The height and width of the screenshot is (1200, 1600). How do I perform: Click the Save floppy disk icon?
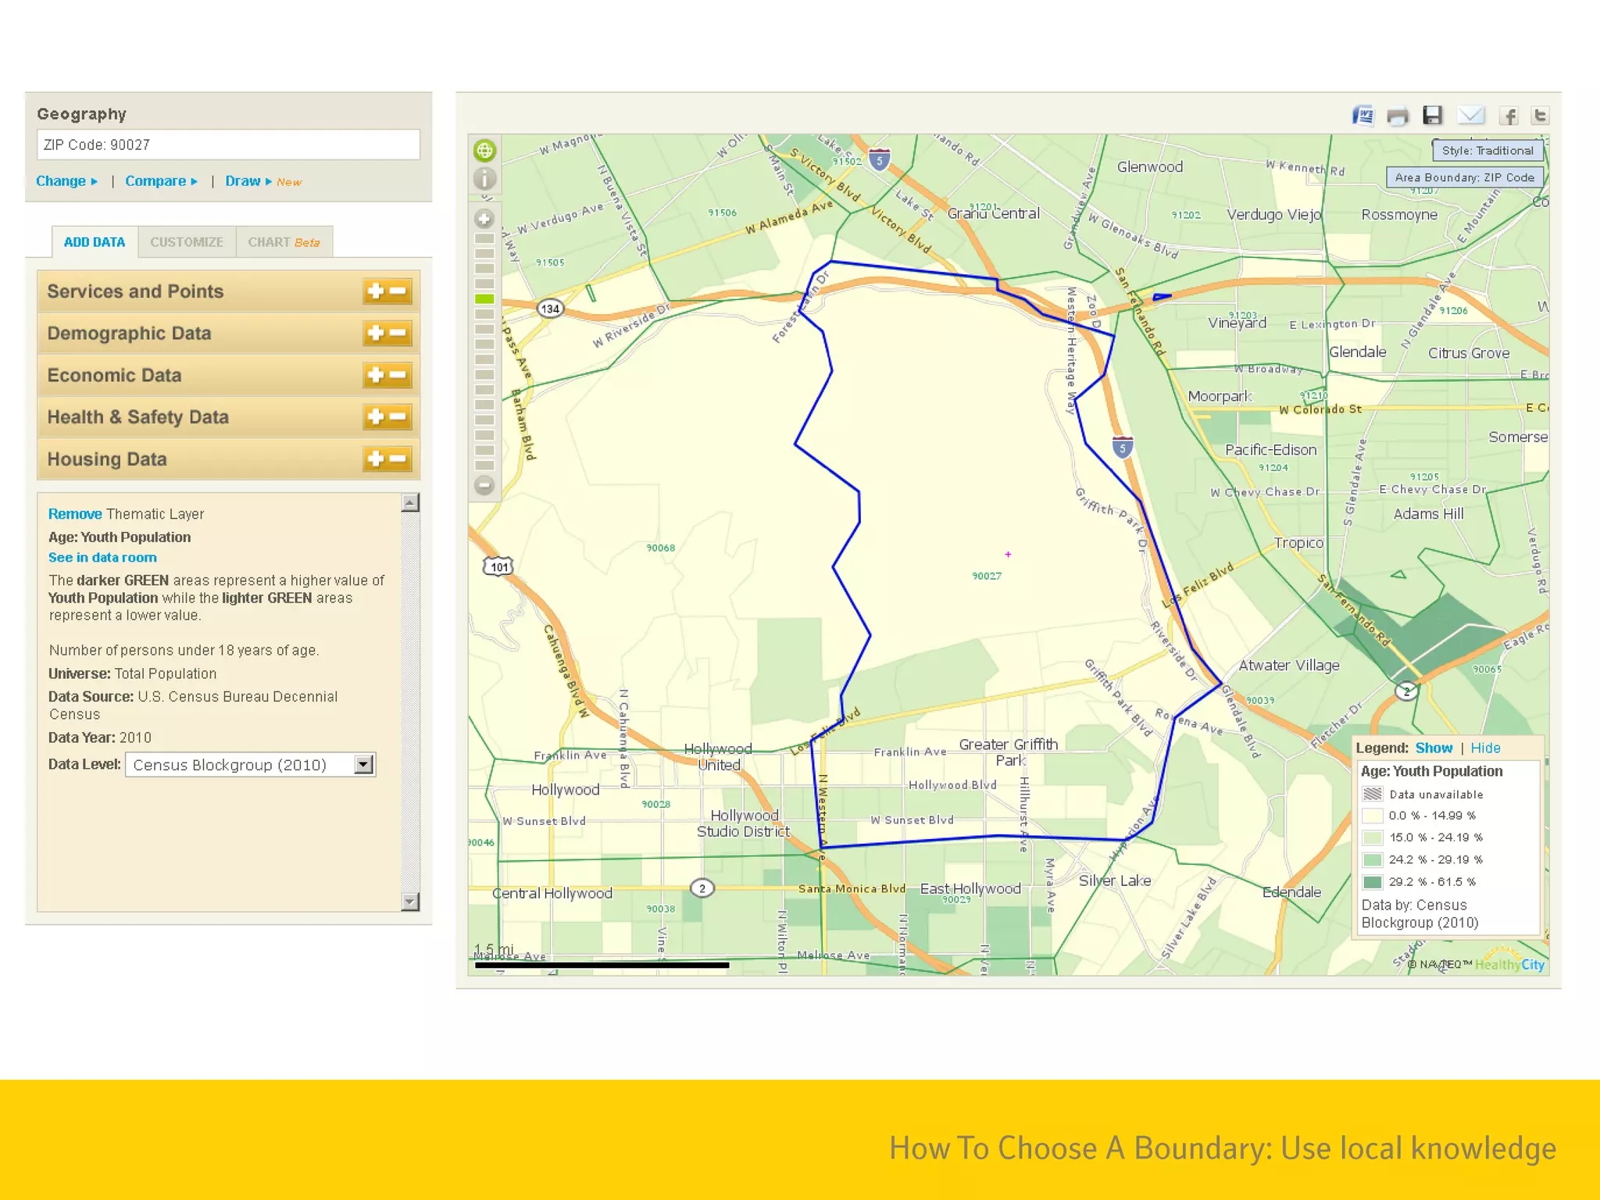click(1432, 116)
